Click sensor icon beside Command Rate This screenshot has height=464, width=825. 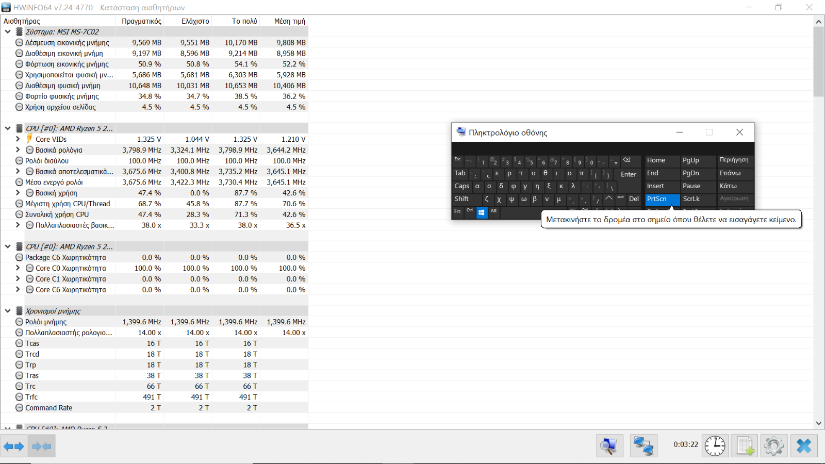coord(20,408)
